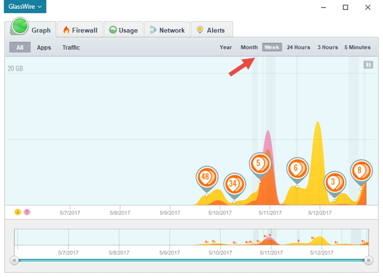383x277 pixels.
Task: Click the alert marker labeled 34
Action: (x=235, y=184)
